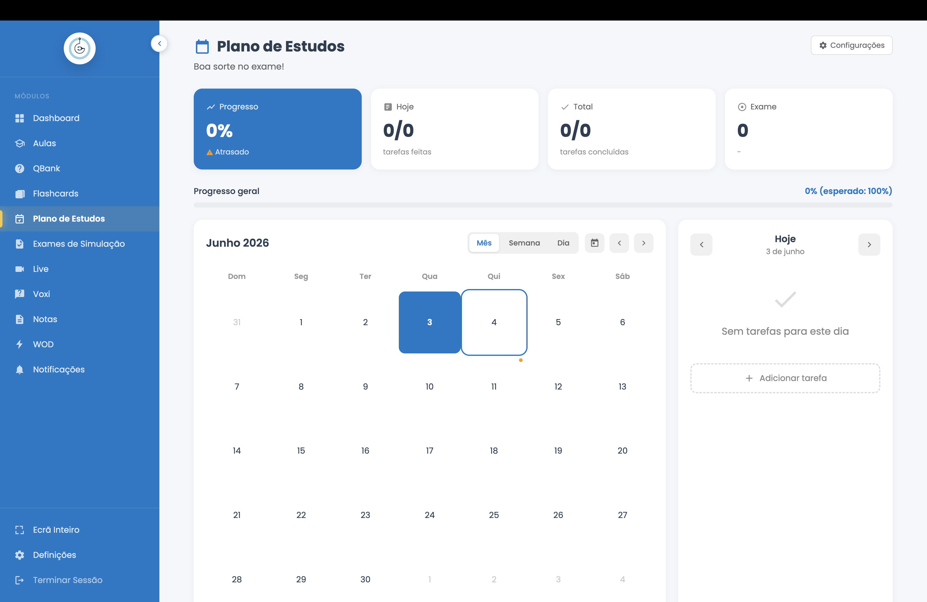
Task: Click Adicionar tarefa button
Action: (785, 378)
